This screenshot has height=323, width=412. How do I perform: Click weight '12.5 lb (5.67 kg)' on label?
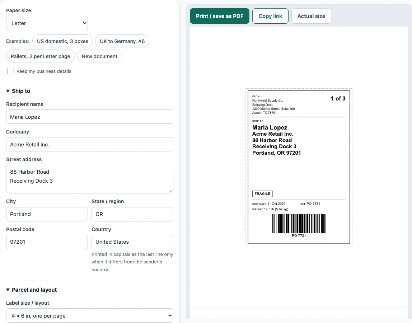tap(276, 209)
